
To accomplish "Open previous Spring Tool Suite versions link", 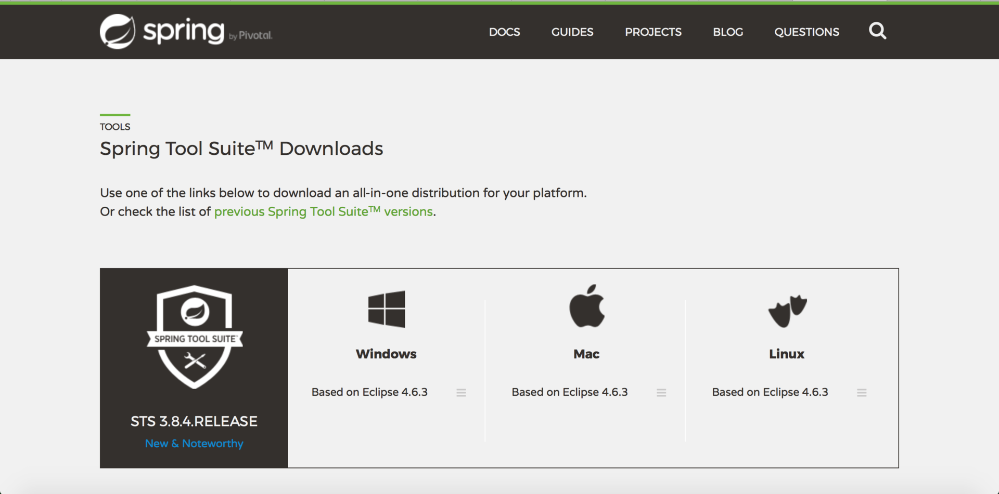I will (x=323, y=212).
